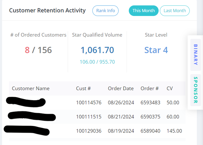Click the 1,061.70 Star Qualified Volume
Screen dimensions: 203x145
pyautogui.click(x=97, y=50)
